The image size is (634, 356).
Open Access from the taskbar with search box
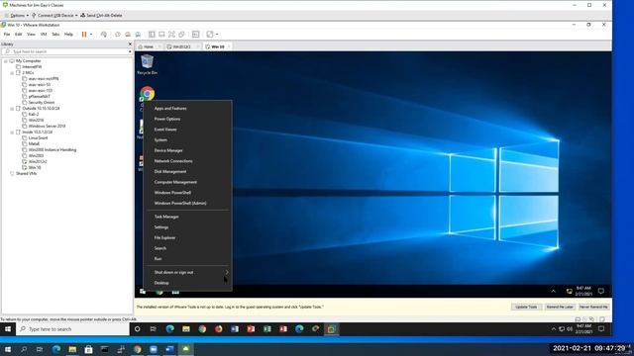[x=283, y=329]
